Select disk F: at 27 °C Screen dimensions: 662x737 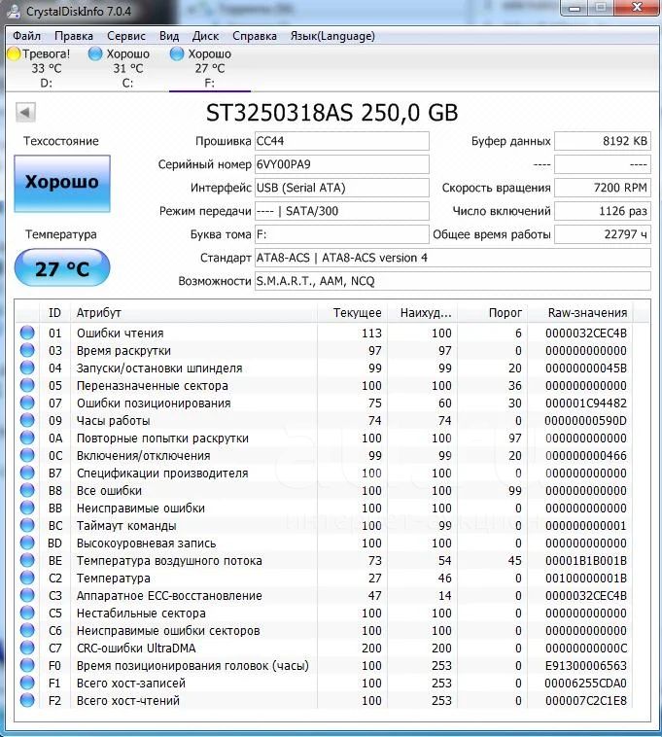point(210,69)
